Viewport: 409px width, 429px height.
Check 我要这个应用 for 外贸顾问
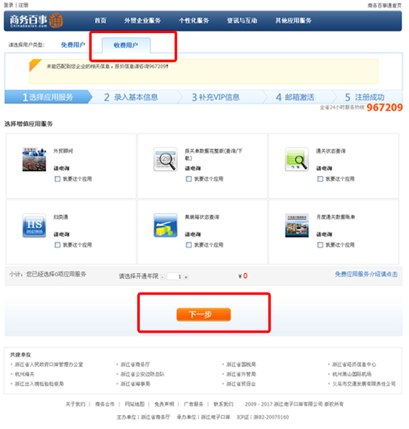(x=57, y=179)
